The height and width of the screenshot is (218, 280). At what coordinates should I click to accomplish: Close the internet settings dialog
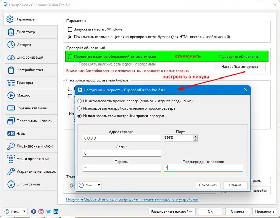[x=246, y=90]
